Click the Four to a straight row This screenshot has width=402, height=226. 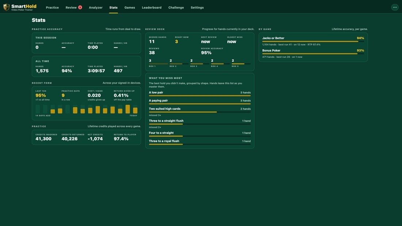coord(200,134)
